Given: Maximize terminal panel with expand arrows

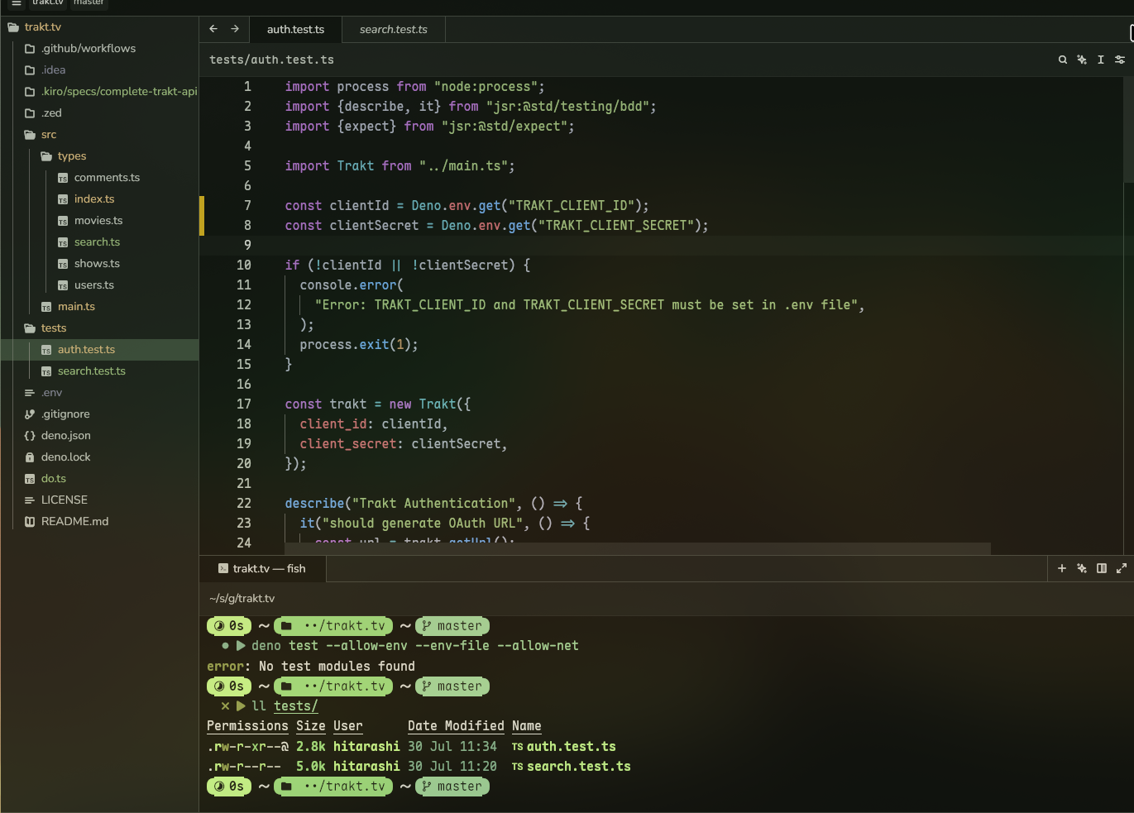Looking at the screenshot, I should tap(1122, 568).
